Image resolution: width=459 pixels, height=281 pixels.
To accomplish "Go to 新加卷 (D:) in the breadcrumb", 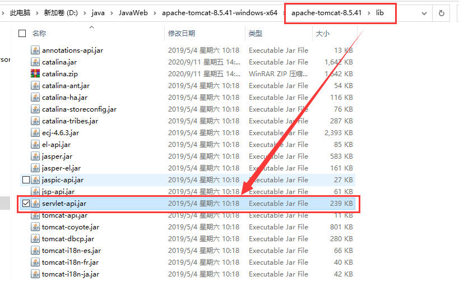I will [61, 13].
